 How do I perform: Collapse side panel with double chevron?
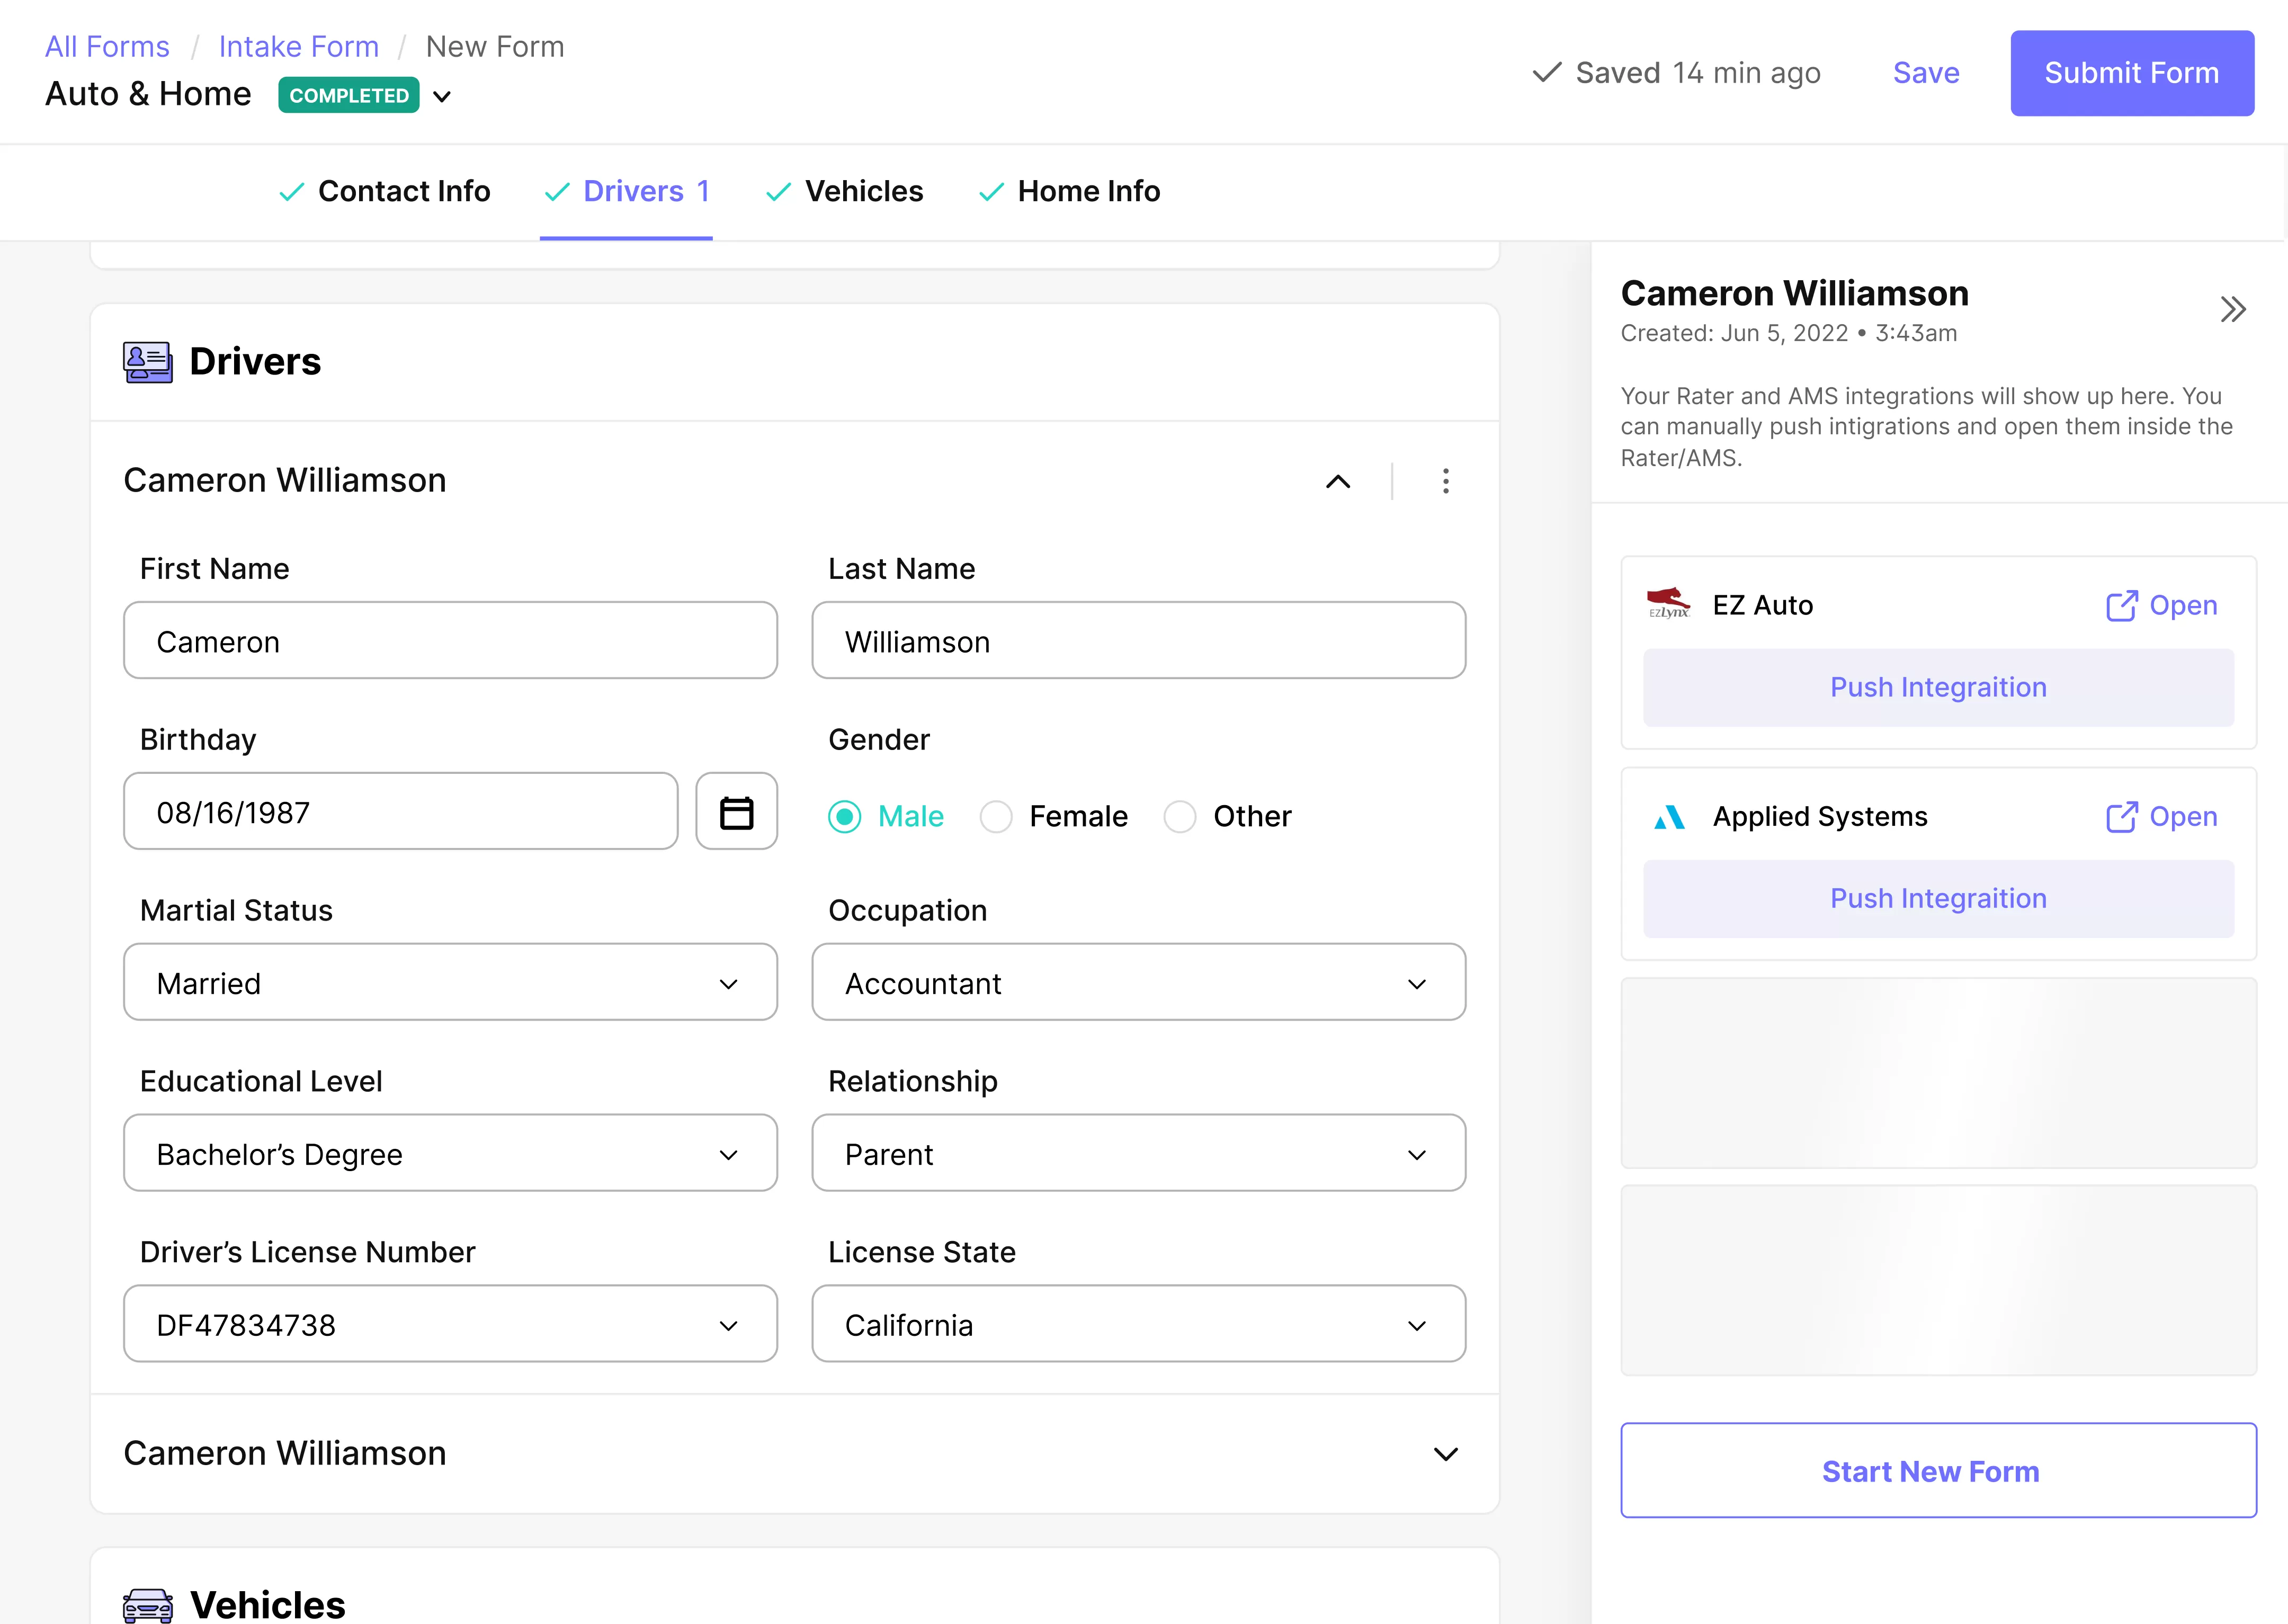2232,310
